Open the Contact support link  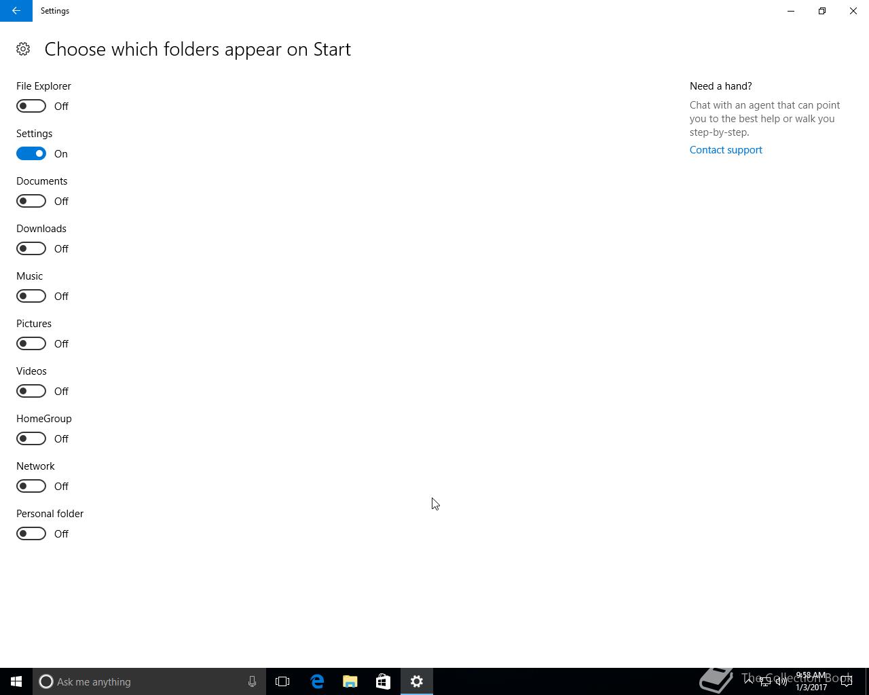point(726,150)
